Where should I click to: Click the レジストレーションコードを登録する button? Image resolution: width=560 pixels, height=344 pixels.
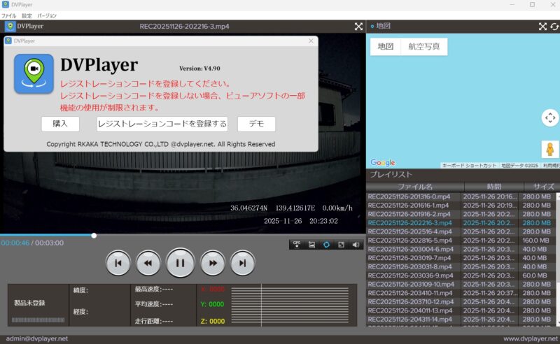162,124
